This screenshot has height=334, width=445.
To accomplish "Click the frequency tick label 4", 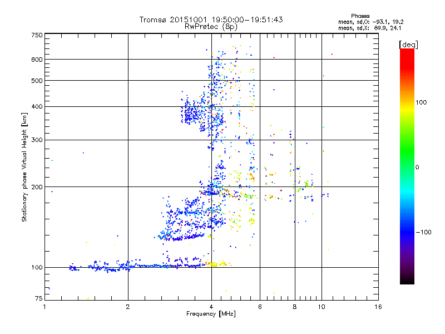I will 211,307.
